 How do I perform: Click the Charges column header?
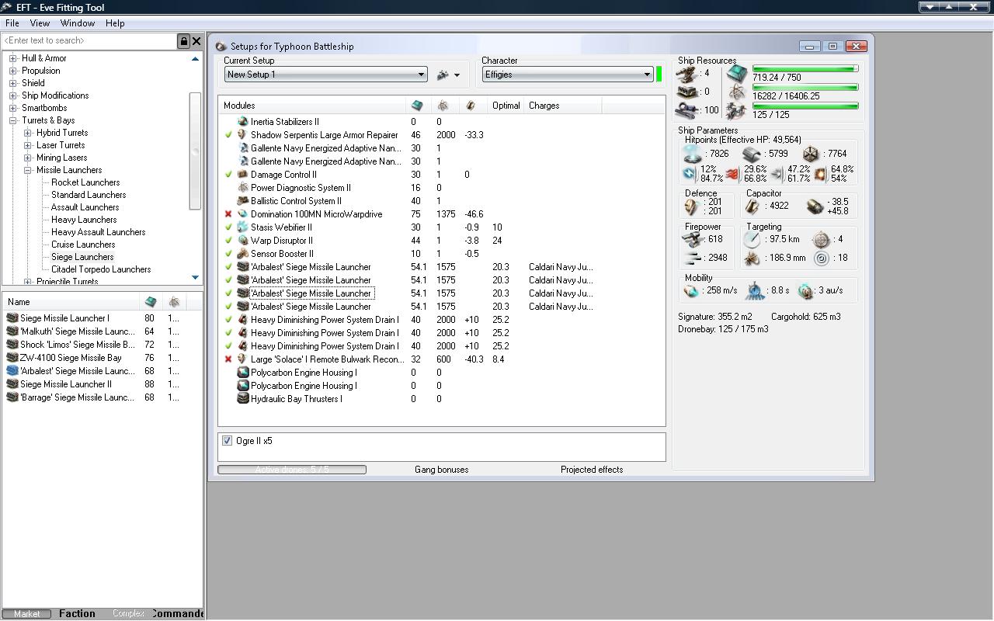point(563,106)
